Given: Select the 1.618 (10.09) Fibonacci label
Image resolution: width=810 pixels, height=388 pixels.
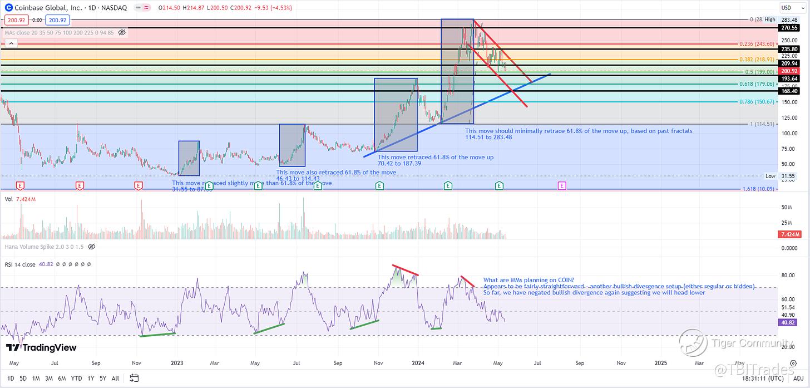Looking at the screenshot, I should click(758, 189).
